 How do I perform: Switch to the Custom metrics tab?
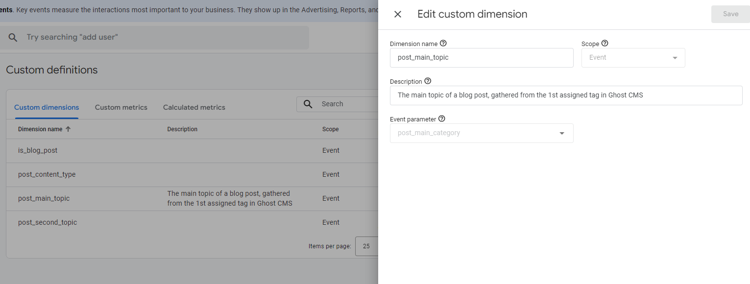121,107
